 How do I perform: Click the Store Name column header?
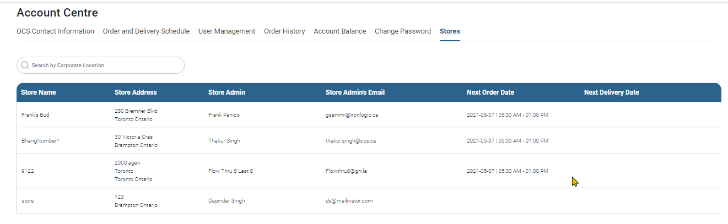(39, 92)
